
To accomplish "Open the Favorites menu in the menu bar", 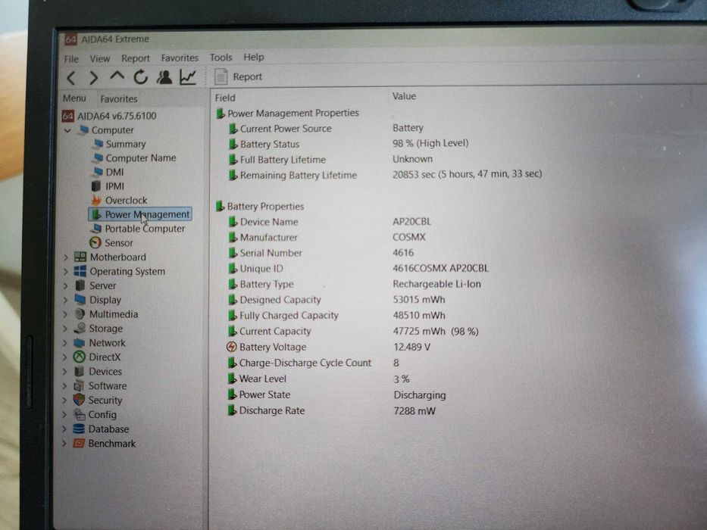I will [180, 58].
